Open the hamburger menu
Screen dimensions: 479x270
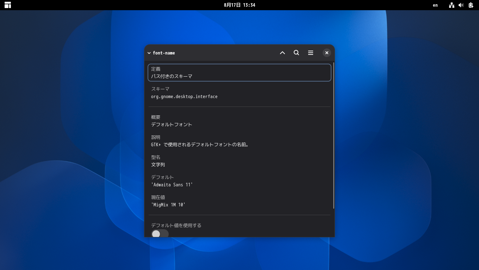point(310,53)
